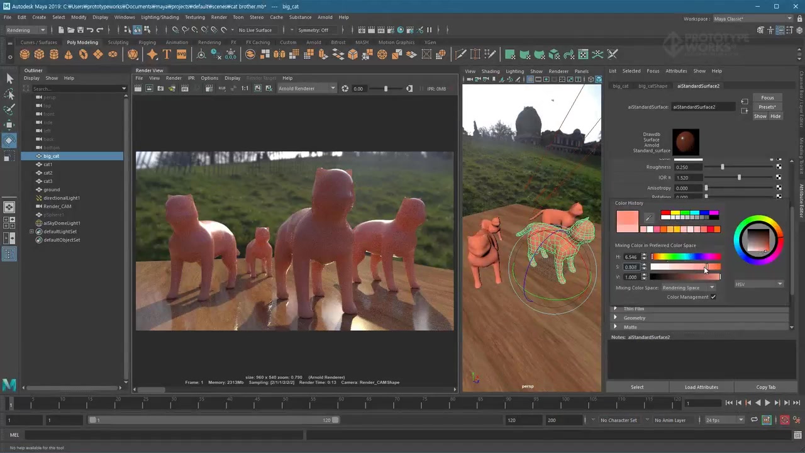Click the polygon Type text tool icon
Screen dimensions: 805x453
click(x=167, y=55)
